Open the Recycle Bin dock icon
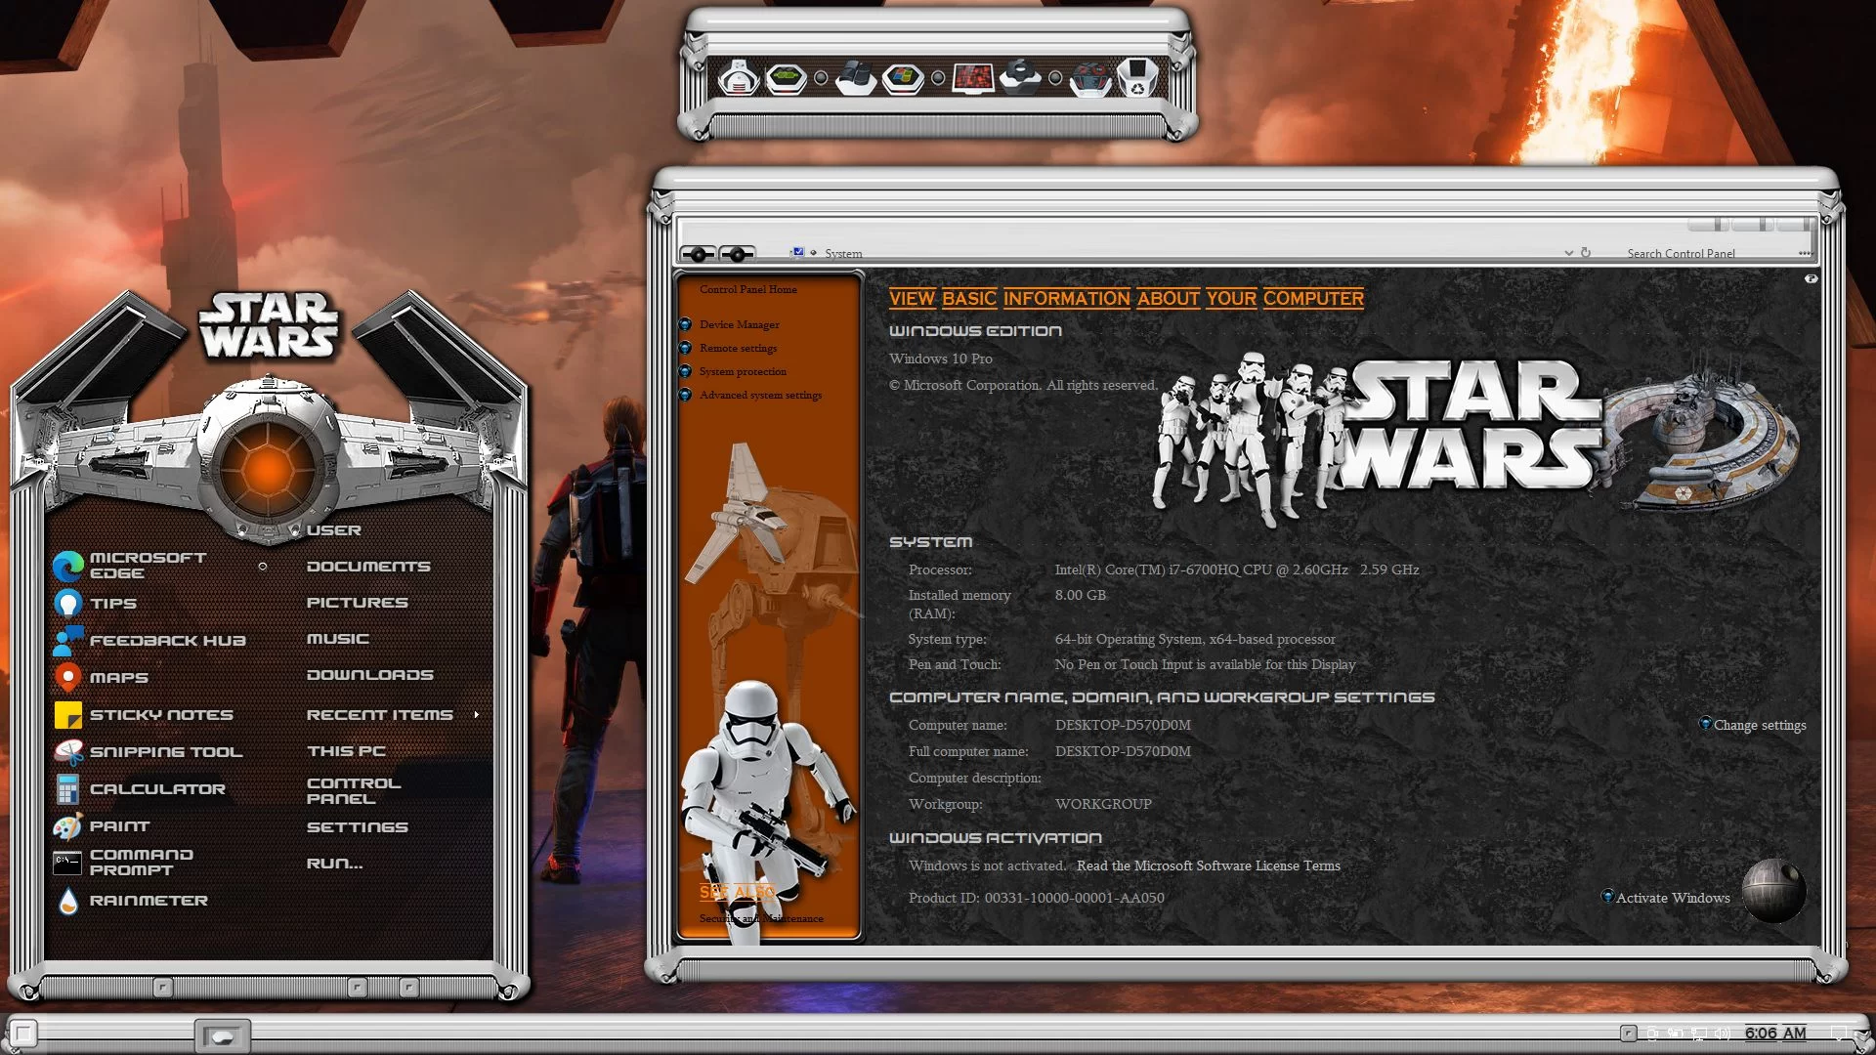Viewport: 1876px width, 1055px height. [x=1137, y=77]
